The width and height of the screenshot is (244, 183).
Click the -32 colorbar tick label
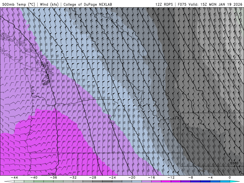click(73, 178)
